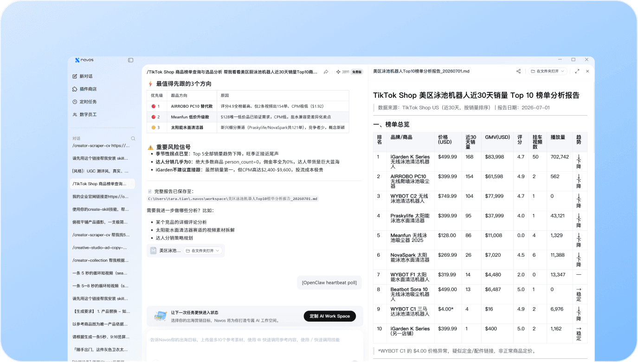Expand the report preview to fullscreen
This screenshot has height=362, width=638.
[577, 71]
